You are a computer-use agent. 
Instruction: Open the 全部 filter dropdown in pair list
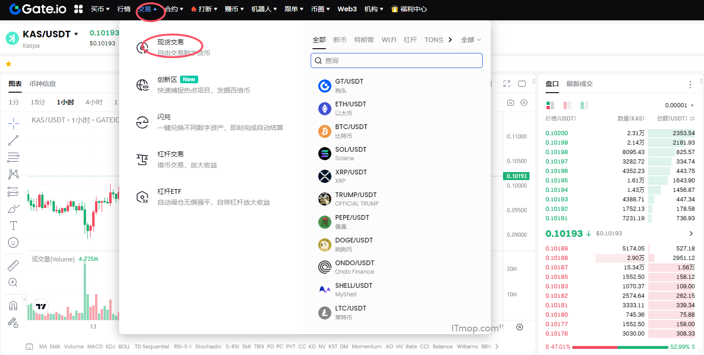[x=471, y=40]
